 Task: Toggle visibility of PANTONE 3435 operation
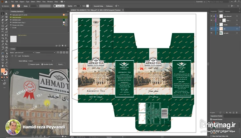11,20
